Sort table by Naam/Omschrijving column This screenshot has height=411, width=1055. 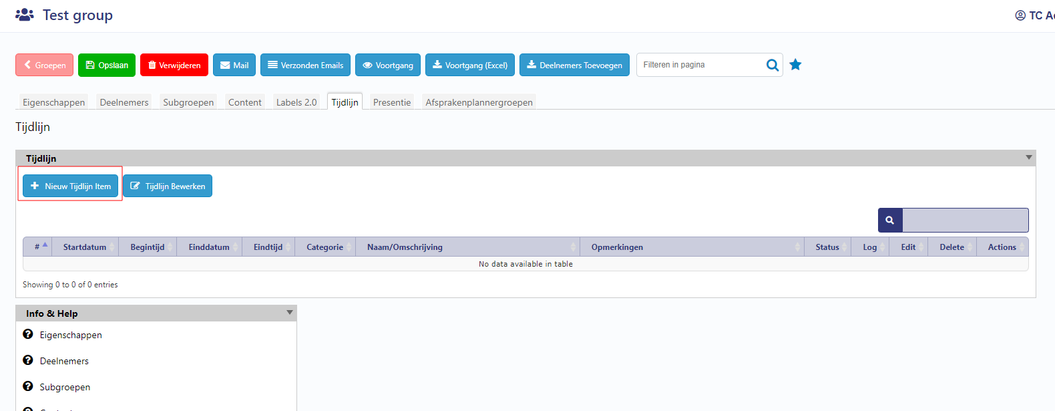[405, 247]
